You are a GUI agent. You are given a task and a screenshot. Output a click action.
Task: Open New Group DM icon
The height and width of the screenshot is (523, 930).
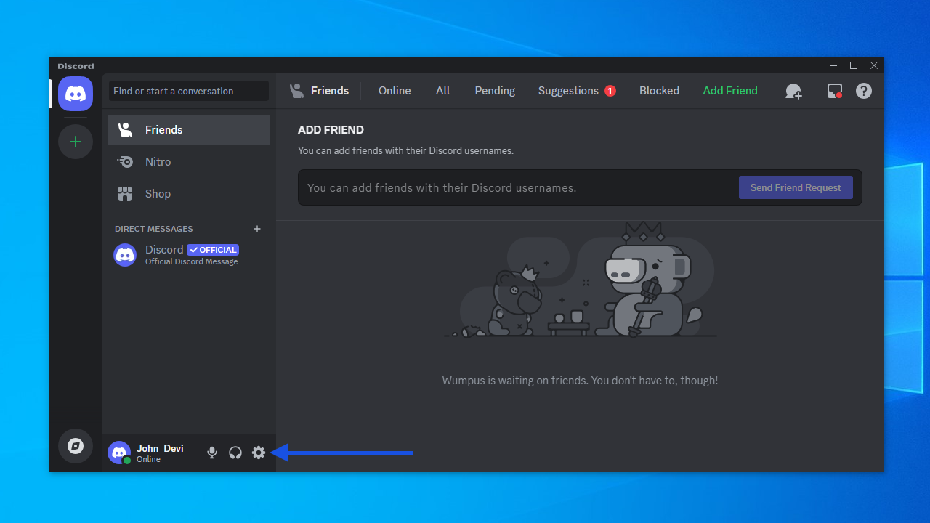[793, 91]
